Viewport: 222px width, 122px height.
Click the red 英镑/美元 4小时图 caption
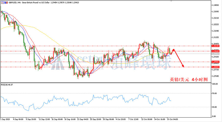coord(189,80)
